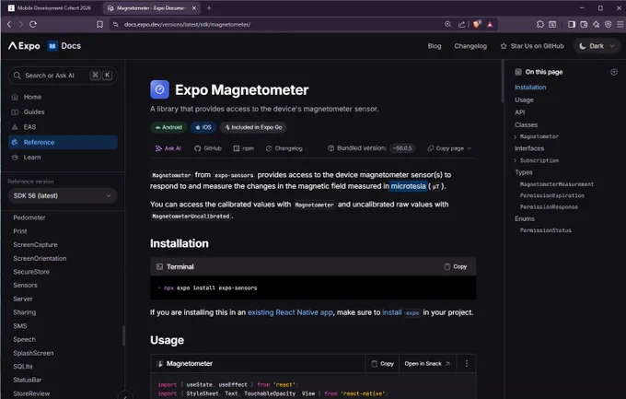626x399 pixels.
Task: Open Brave shields lion icon
Action: tap(476, 24)
